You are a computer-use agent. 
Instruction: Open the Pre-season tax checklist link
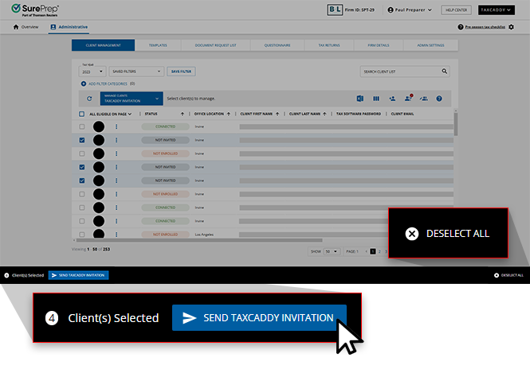point(485,27)
